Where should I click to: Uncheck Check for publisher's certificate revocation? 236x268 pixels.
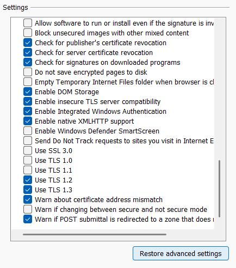click(x=28, y=42)
